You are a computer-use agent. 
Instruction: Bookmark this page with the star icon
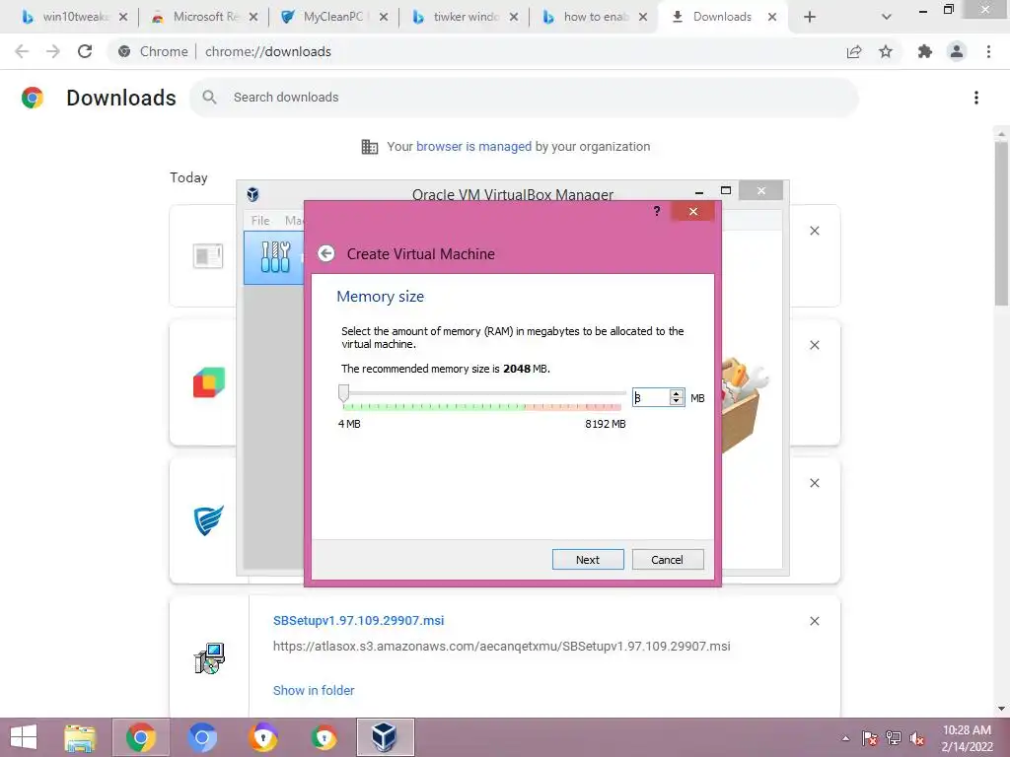pyautogui.click(x=886, y=51)
